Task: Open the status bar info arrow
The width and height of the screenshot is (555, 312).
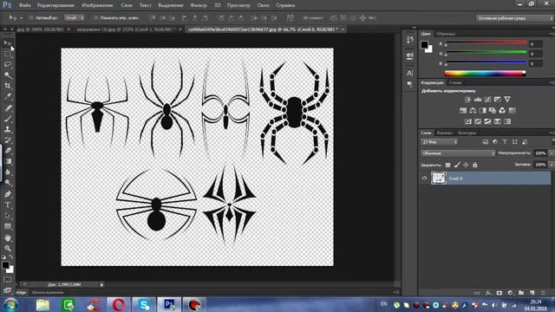Action: click(101, 285)
